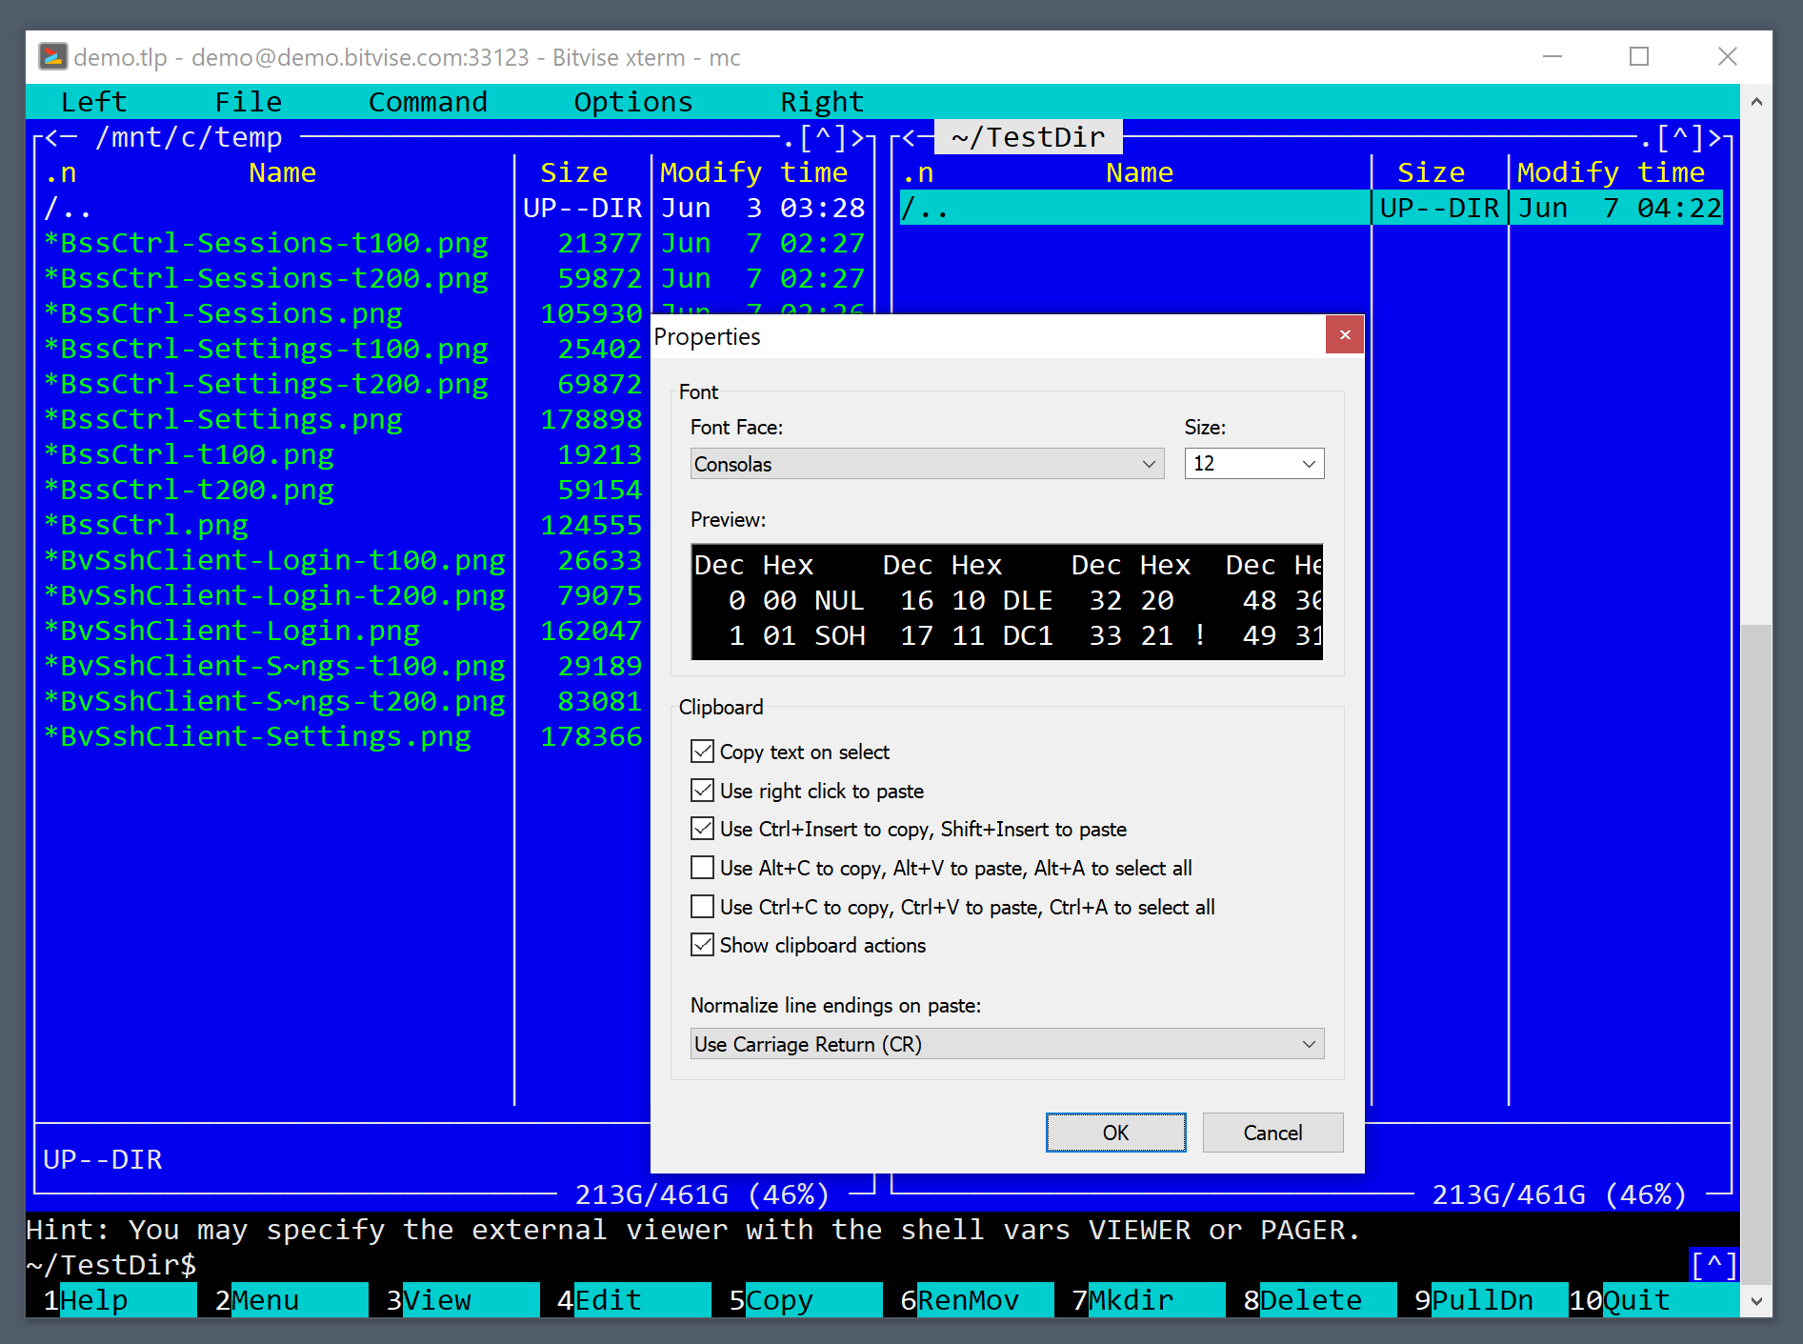Disable Copy text on select checkbox
This screenshot has width=1803, height=1344.
tap(703, 752)
